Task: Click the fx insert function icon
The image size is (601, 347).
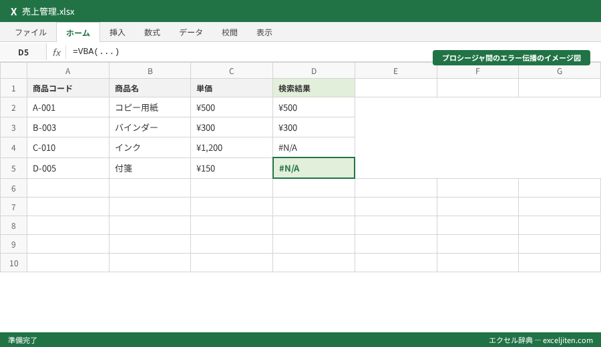Action: (x=56, y=52)
